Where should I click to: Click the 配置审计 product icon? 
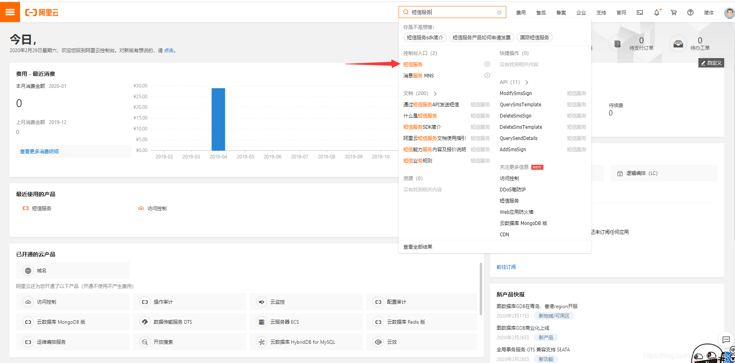(x=378, y=302)
